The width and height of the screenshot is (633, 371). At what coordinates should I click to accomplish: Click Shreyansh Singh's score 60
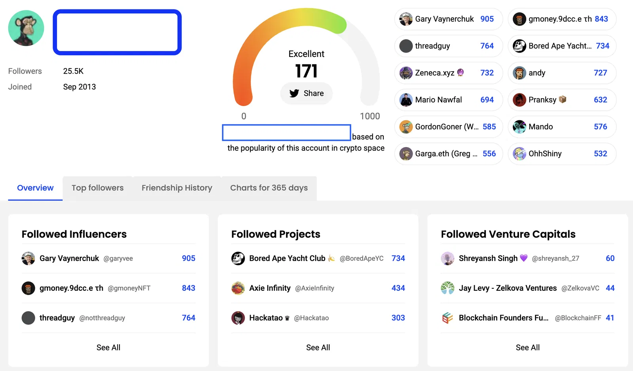click(x=610, y=258)
